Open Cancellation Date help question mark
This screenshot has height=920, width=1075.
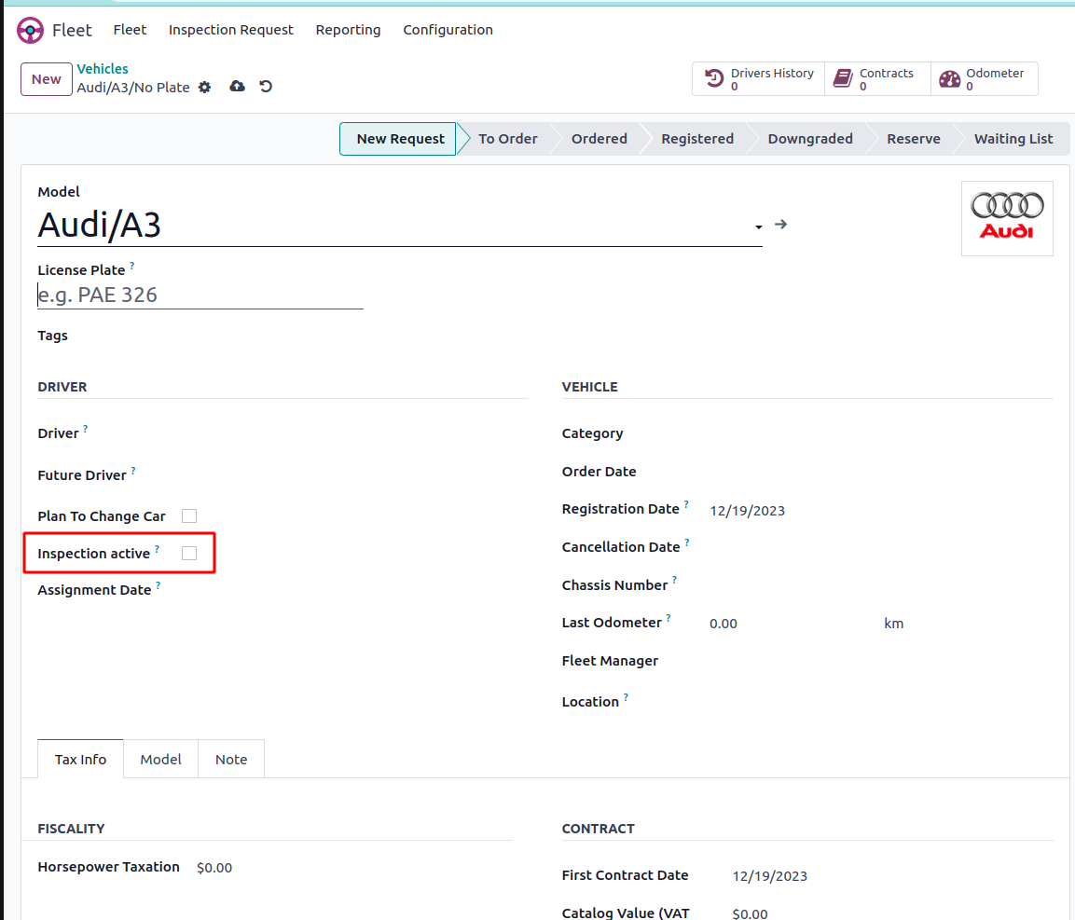687,542
